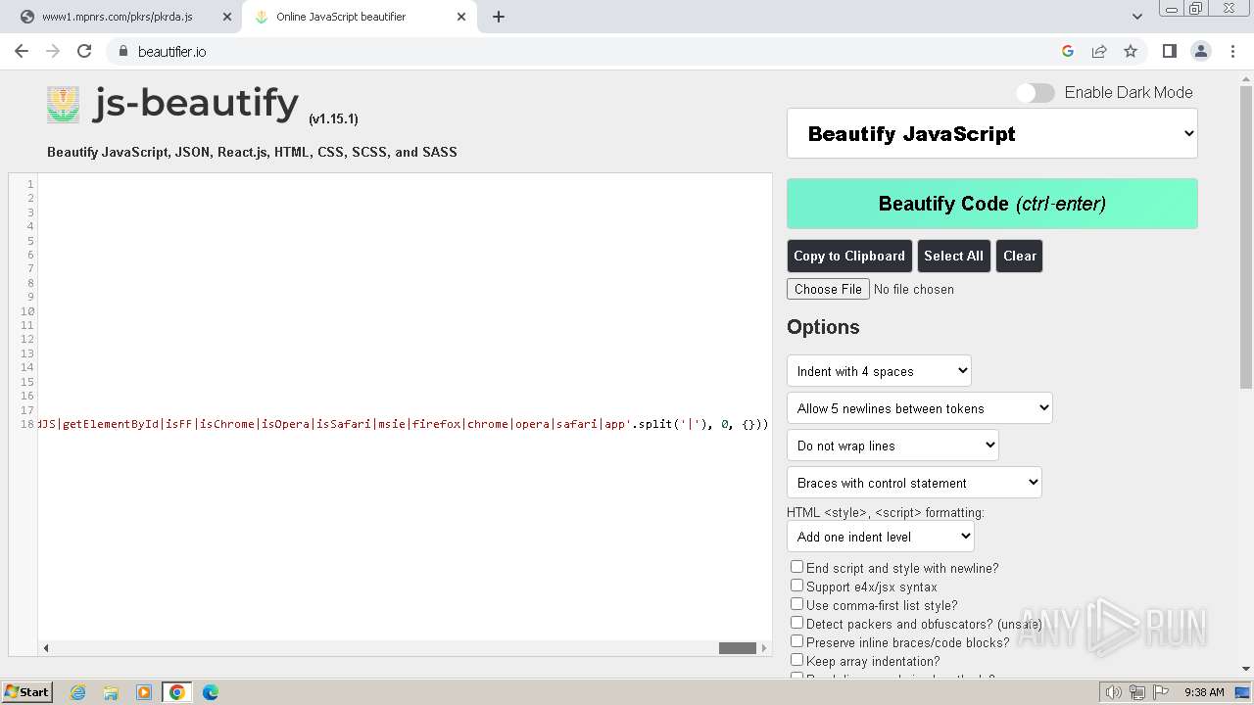Click the system clock 9:38 AM

[x=1204, y=692]
